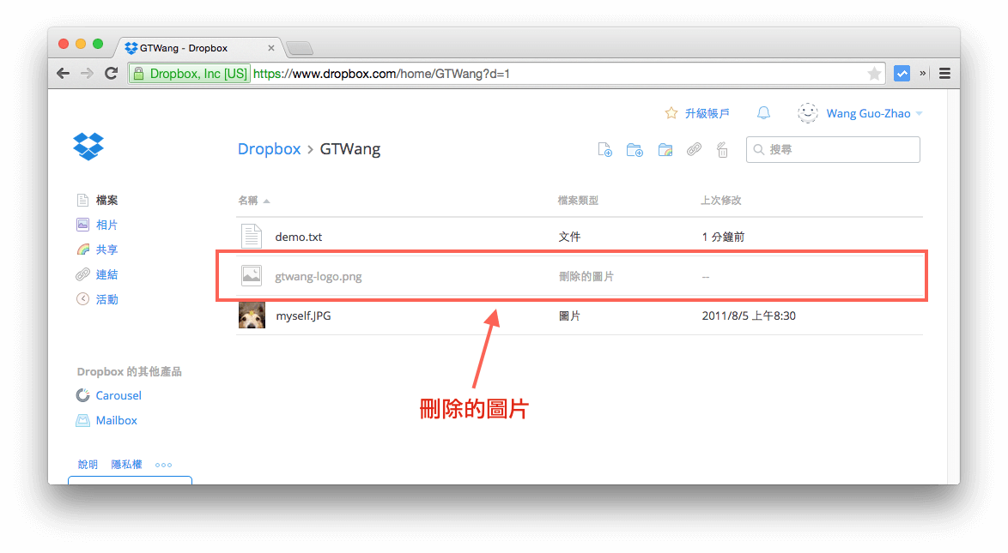
Task: Toggle the bookmark star in the address bar
Action: [x=873, y=73]
